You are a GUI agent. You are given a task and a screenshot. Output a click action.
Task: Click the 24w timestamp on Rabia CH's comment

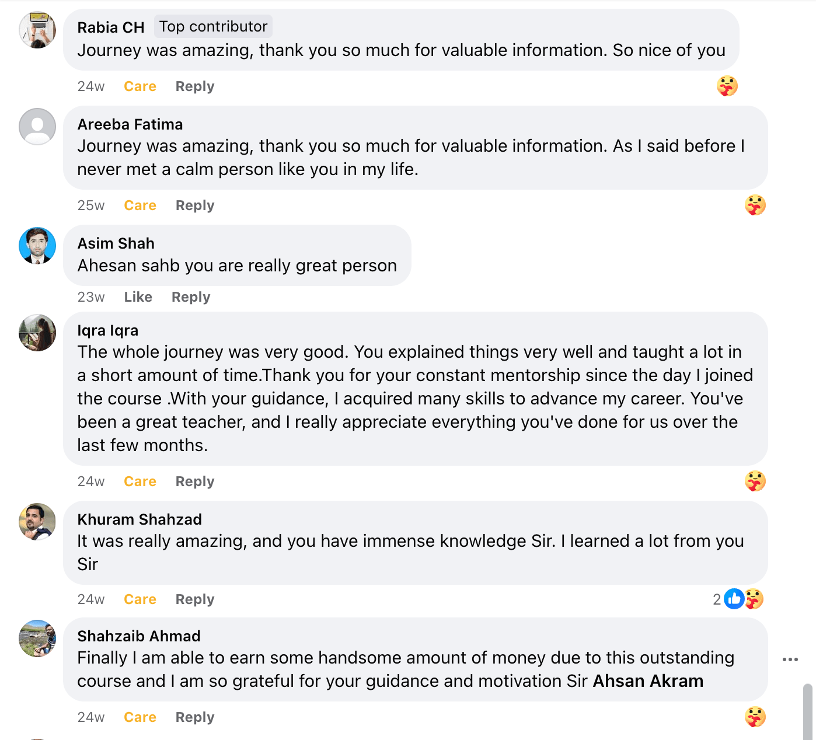pyautogui.click(x=91, y=86)
